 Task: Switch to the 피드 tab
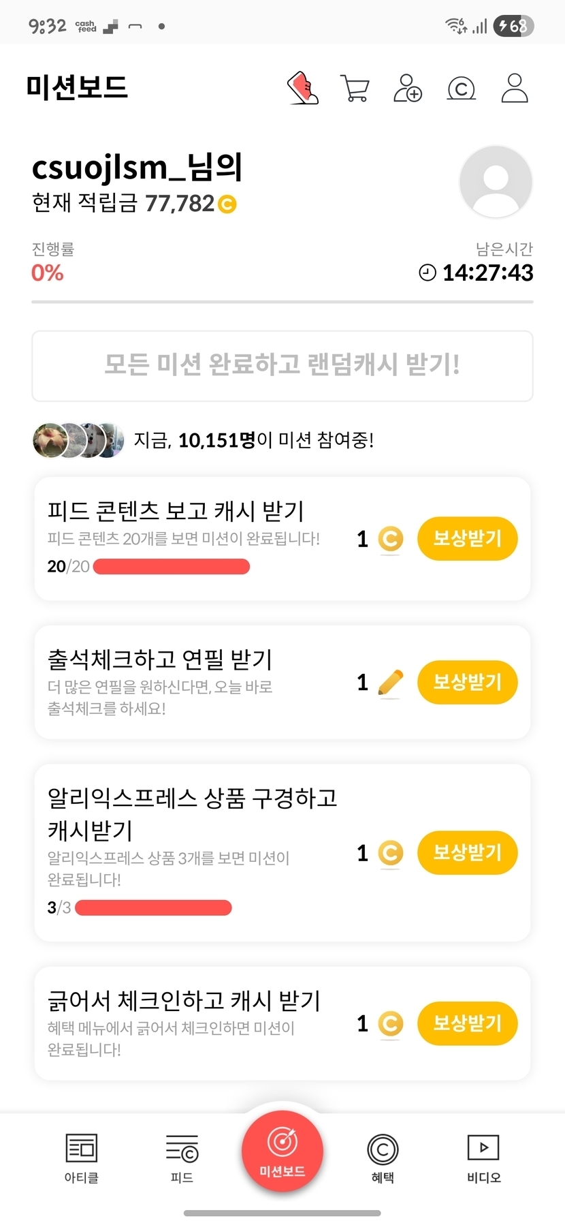click(x=182, y=1158)
